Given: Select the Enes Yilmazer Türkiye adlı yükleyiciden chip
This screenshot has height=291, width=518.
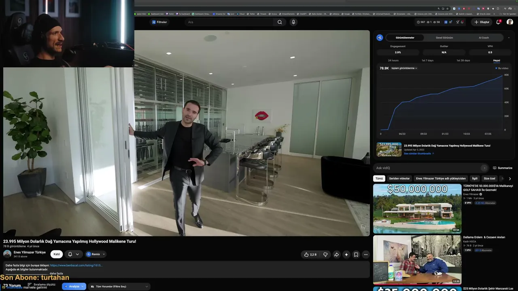Looking at the screenshot, I should point(441,178).
